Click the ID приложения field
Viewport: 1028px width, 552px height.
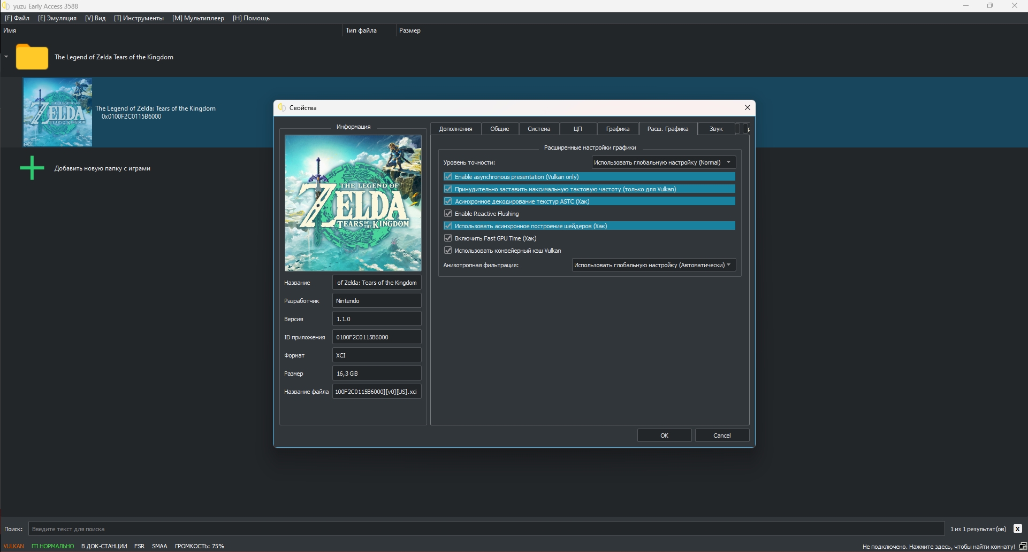click(377, 337)
